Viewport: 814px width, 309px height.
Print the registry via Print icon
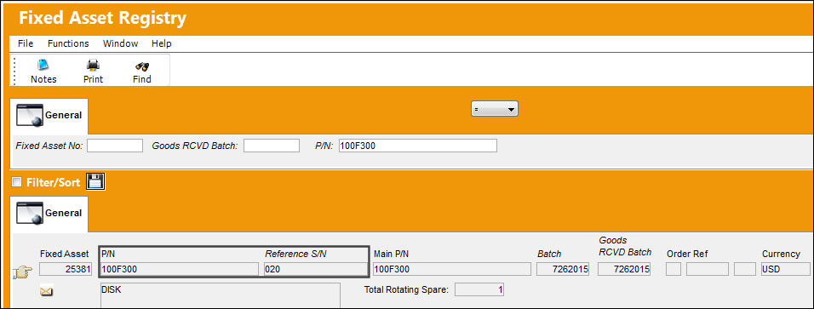coord(93,72)
